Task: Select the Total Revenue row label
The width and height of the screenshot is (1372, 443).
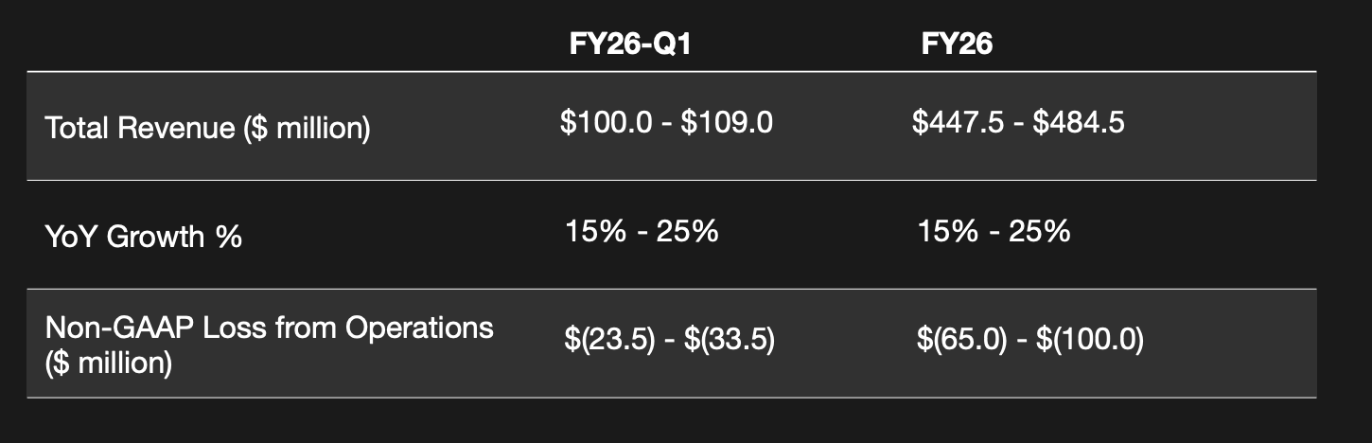Action: [207, 128]
